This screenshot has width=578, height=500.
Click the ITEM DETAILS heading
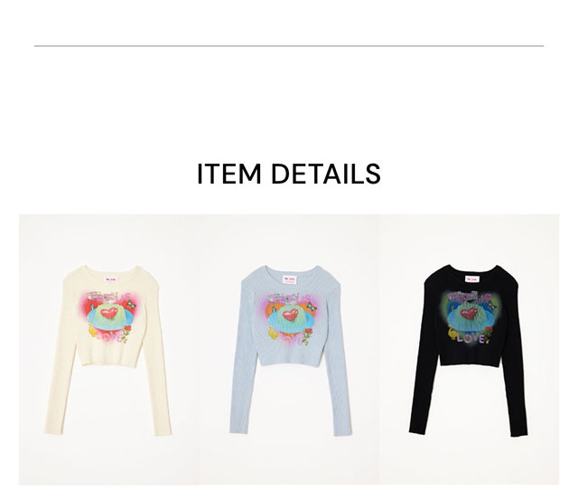[289, 174]
